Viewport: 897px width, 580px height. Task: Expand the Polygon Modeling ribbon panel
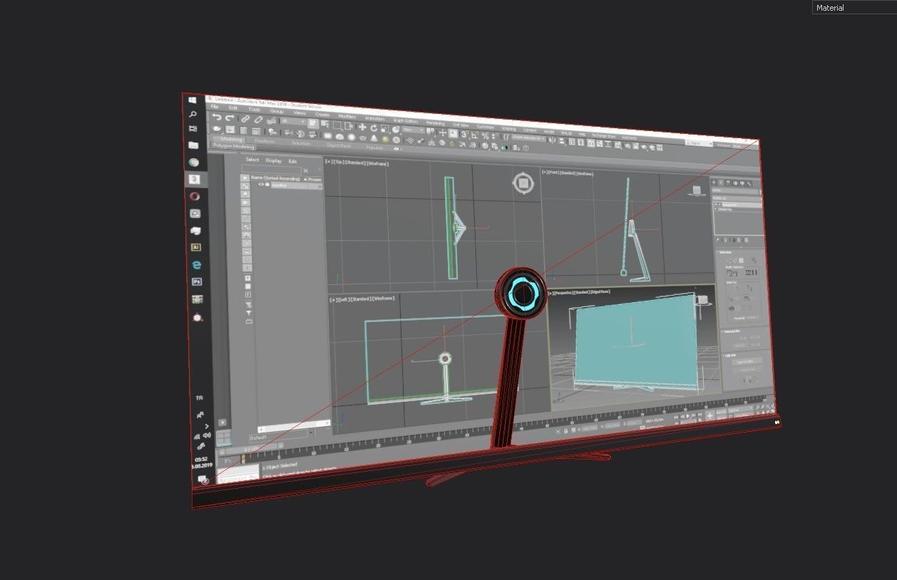tap(233, 147)
